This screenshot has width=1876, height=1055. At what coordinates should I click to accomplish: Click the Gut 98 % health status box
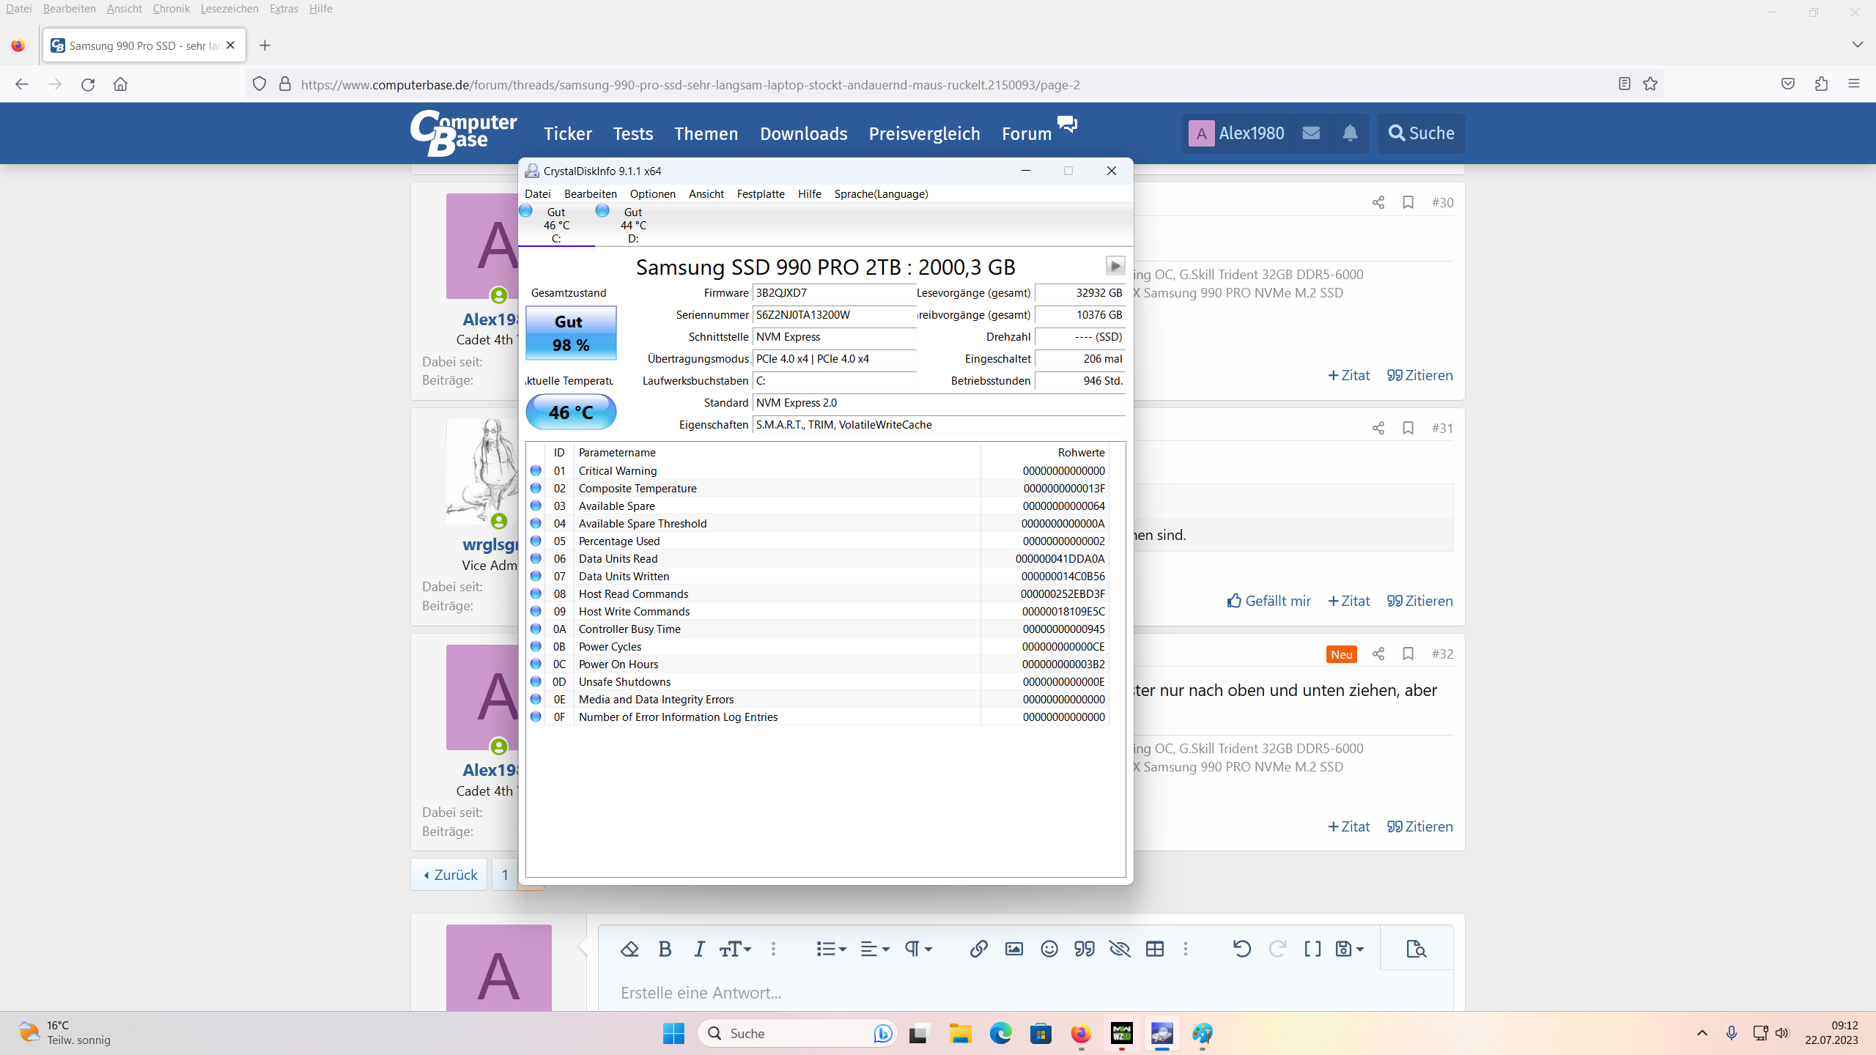[571, 333]
